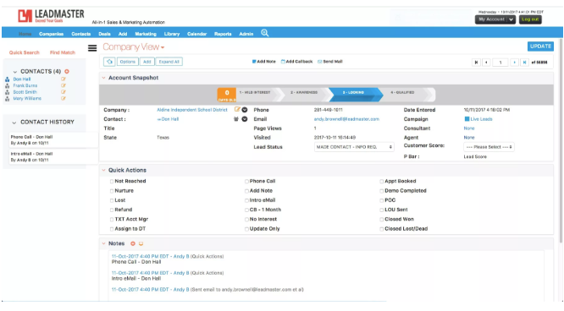564x311 pixels.
Task: Check the CB - 1 Month quick action
Action: pyautogui.click(x=246, y=210)
